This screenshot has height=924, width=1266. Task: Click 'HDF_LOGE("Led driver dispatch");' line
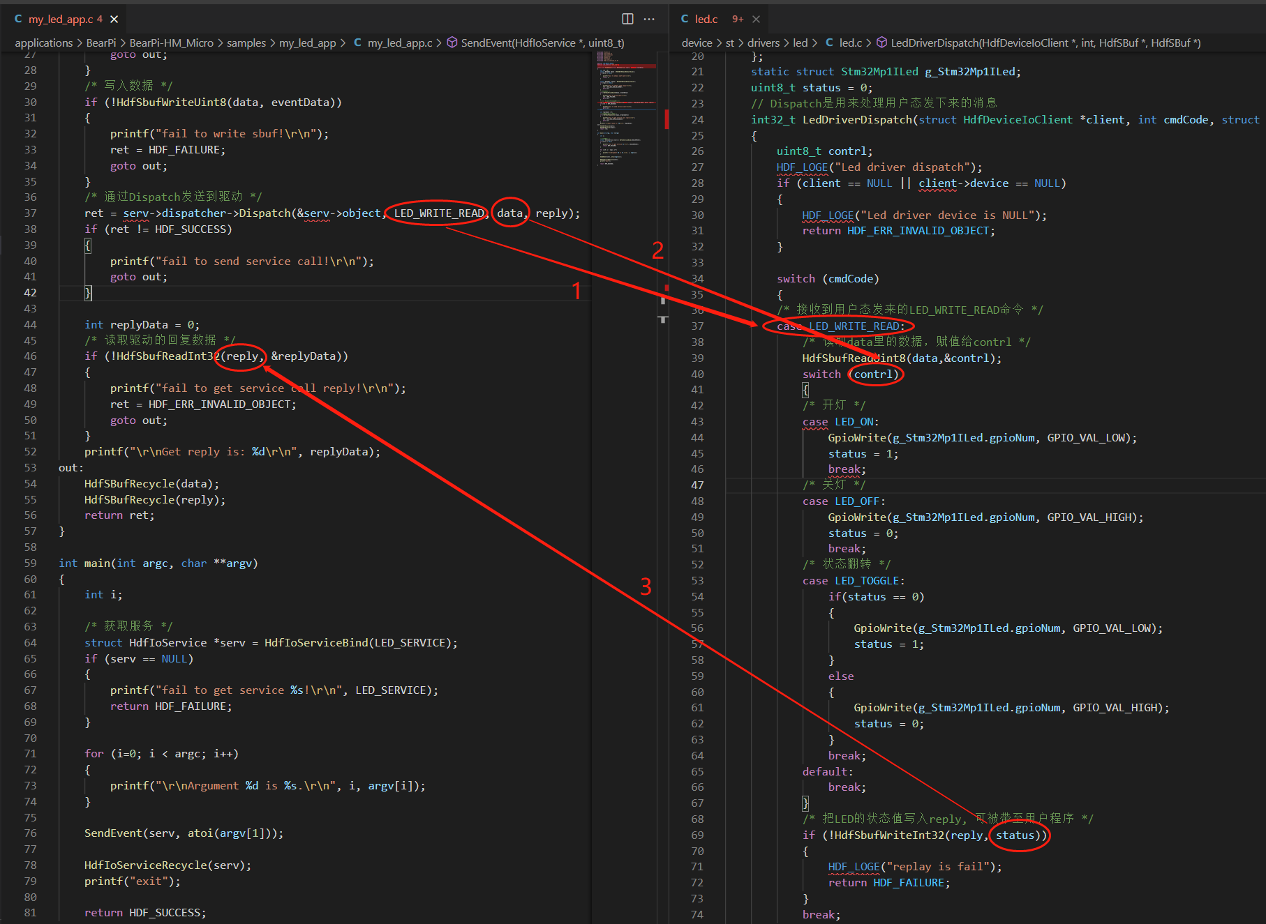879,167
